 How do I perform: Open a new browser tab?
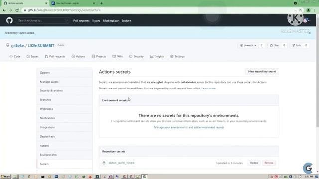tap(102, 3)
